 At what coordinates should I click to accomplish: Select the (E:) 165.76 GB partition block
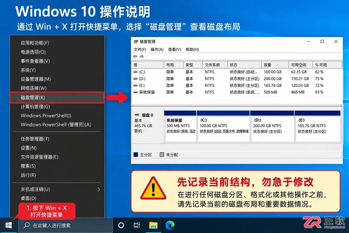pos(318,126)
